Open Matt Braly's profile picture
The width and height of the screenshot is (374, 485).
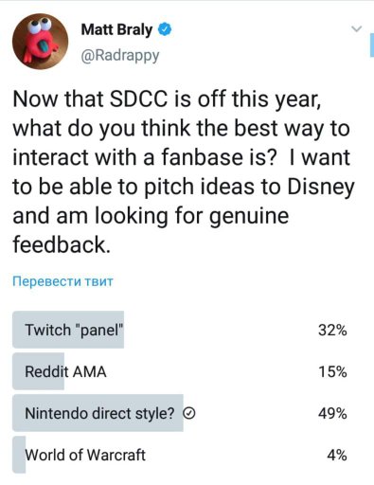(40, 42)
